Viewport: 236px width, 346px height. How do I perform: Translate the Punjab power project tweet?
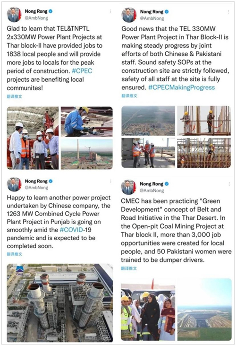(15, 254)
